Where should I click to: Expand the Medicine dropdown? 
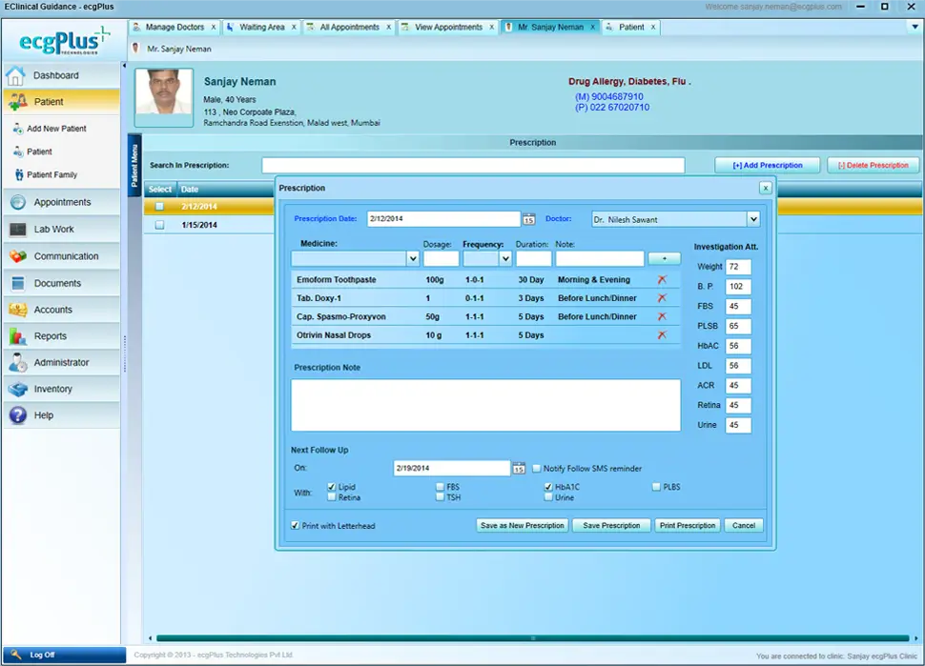tap(412, 258)
